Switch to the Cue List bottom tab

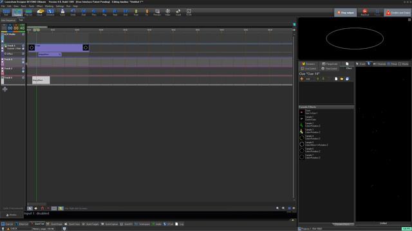tap(7, 224)
